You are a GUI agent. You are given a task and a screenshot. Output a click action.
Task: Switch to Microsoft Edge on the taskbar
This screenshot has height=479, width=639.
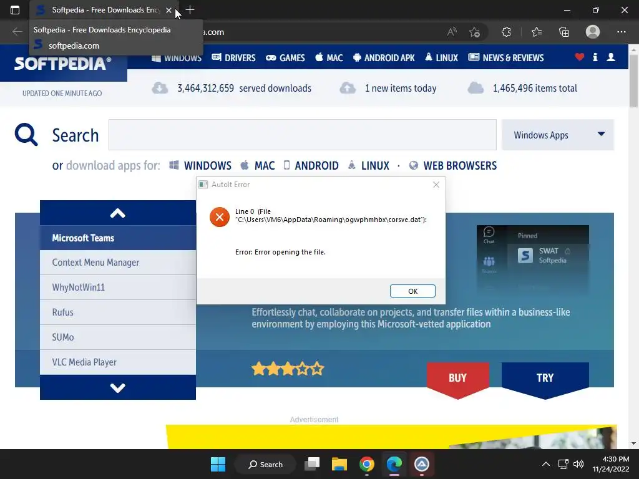394,464
